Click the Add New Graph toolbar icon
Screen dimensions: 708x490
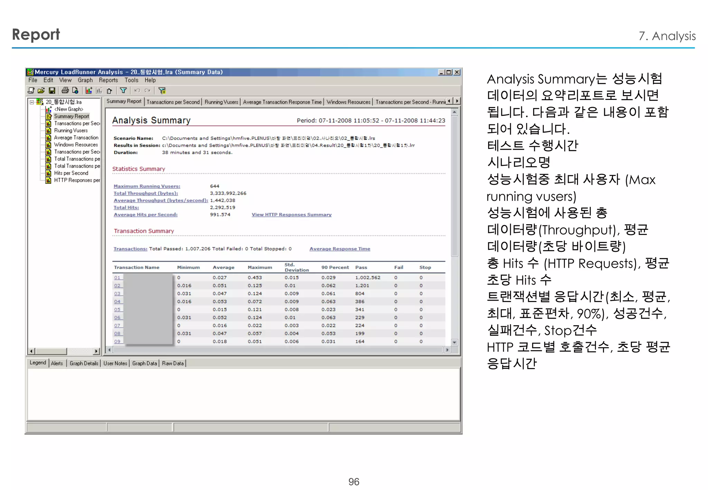pyautogui.click(x=89, y=91)
